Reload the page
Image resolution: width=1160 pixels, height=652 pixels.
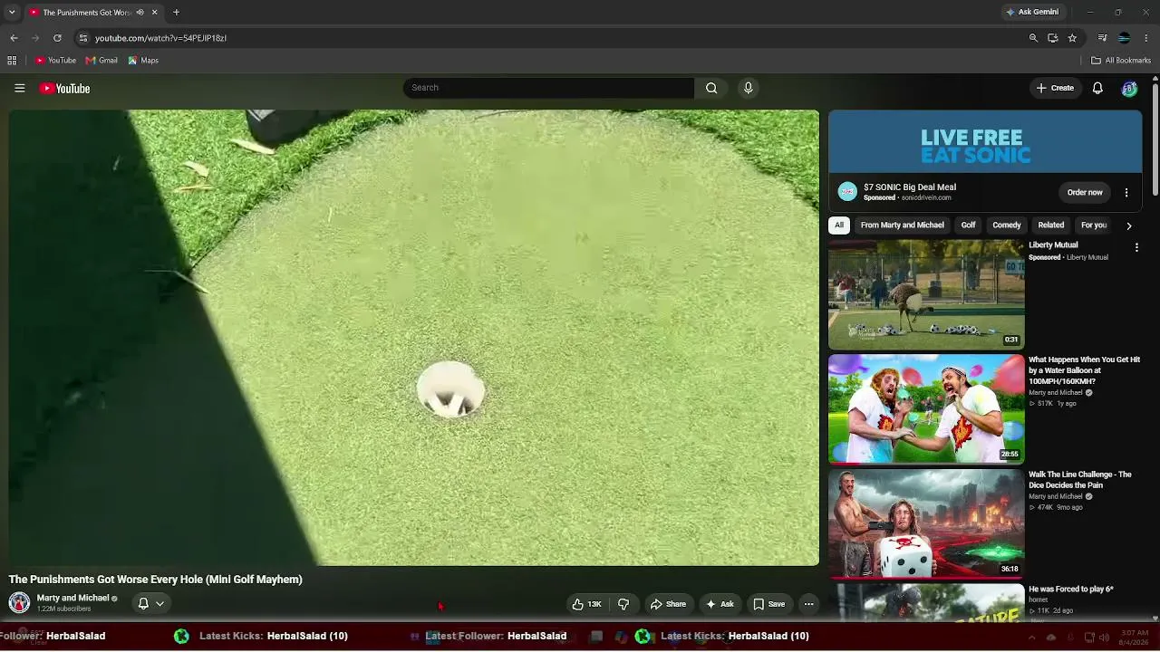pos(57,38)
